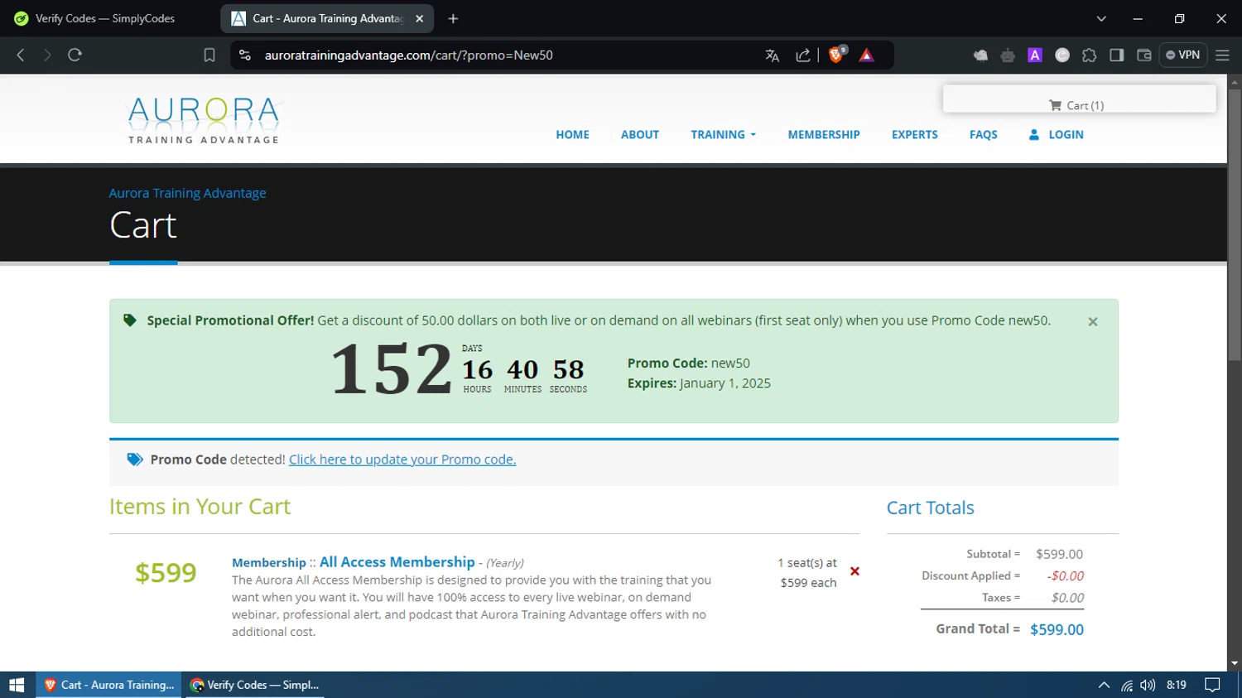Open the extensions puzzle icon
This screenshot has height=698, width=1242.
(x=1090, y=55)
